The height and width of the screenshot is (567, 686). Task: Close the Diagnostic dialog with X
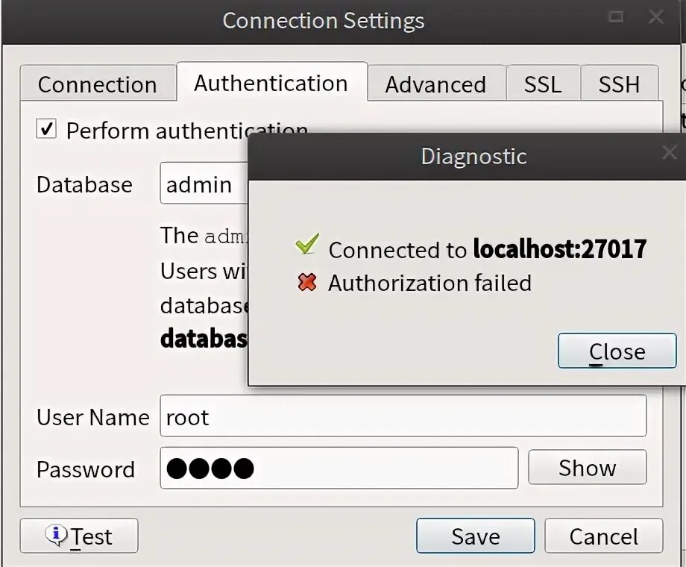coord(670,153)
